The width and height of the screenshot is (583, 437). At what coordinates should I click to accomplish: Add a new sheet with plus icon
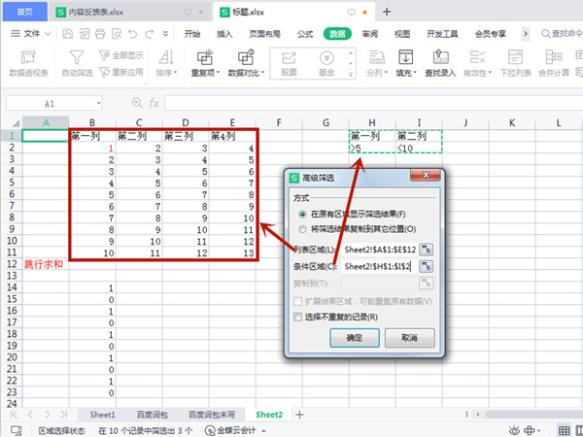pyautogui.click(x=299, y=415)
